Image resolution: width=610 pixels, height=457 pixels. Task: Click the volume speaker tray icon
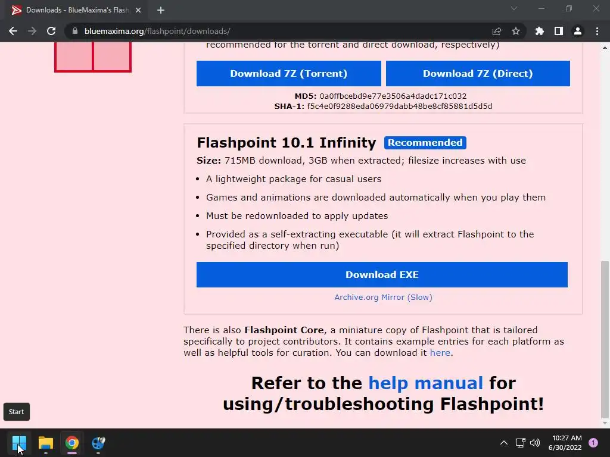[x=535, y=443]
